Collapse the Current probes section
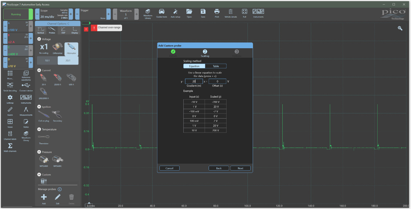This screenshot has height=209, width=411. pos(39,70)
